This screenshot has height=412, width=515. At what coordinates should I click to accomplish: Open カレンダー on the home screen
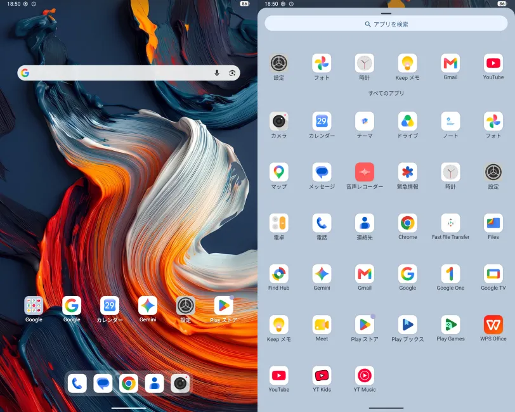pyautogui.click(x=109, y=306)
